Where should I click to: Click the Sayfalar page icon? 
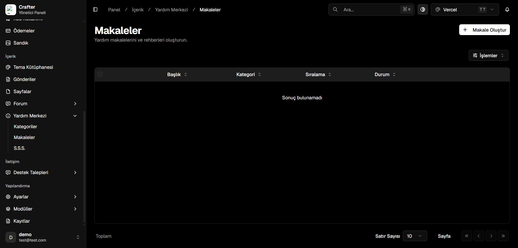[x=8, y=91]
